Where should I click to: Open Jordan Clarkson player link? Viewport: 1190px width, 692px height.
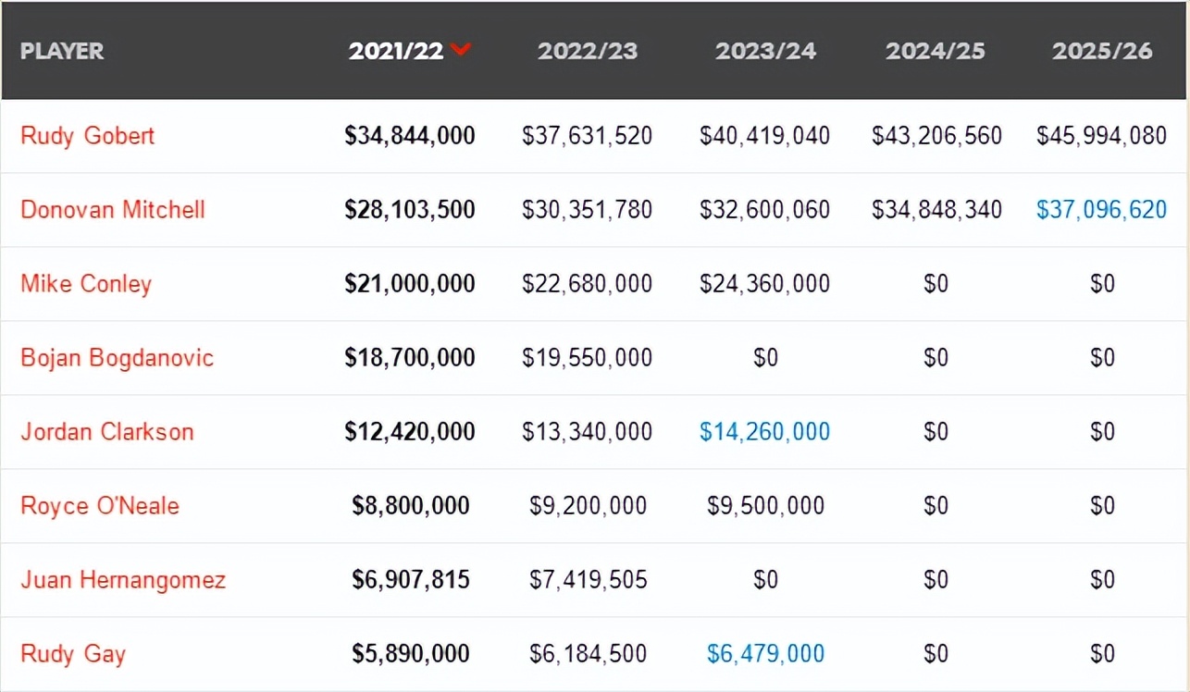click(x=107, y=432)
